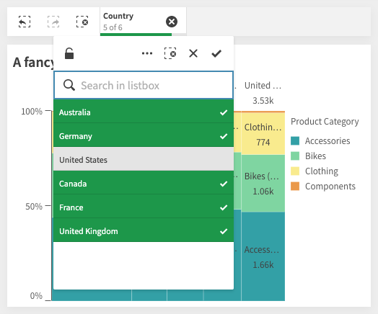Image resolution: width=378 pixels, height=314 pixels.
Task: Cancel the listbox selection
Action: [193, 53]
